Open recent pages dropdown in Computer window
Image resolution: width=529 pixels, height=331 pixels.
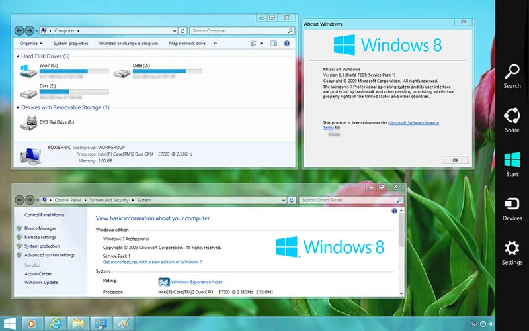pos(37,31)
